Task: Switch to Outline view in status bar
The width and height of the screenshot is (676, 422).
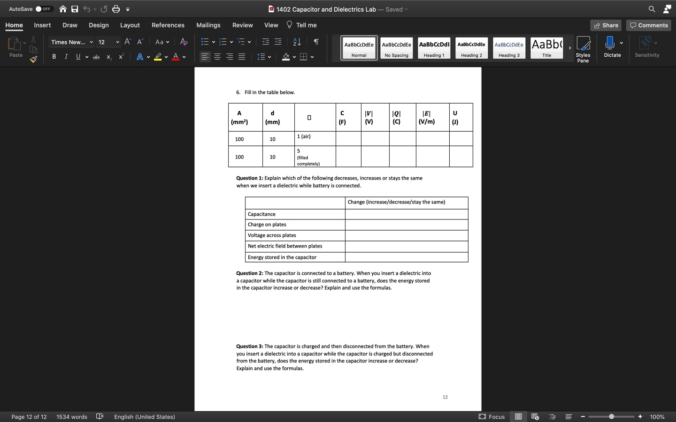Action: pos(552,416)
